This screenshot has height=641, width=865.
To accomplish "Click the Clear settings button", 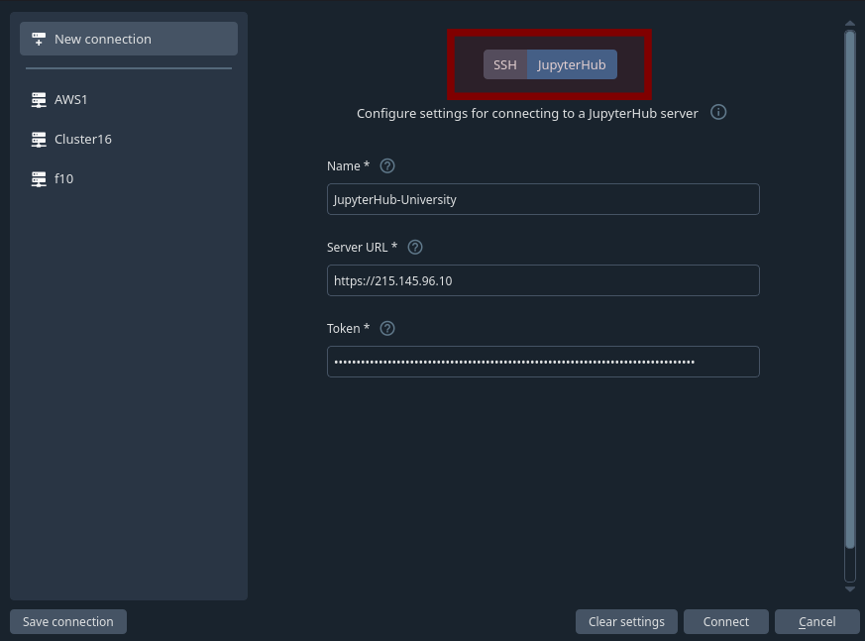I will [x=626, y=622].
